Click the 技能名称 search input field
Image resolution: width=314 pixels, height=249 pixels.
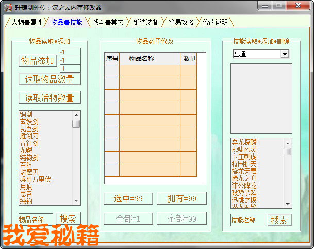pos(247,220)
